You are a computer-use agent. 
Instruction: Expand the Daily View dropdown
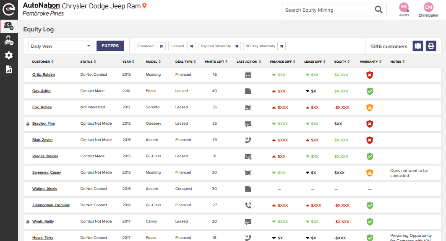click(x=61, y=46)
